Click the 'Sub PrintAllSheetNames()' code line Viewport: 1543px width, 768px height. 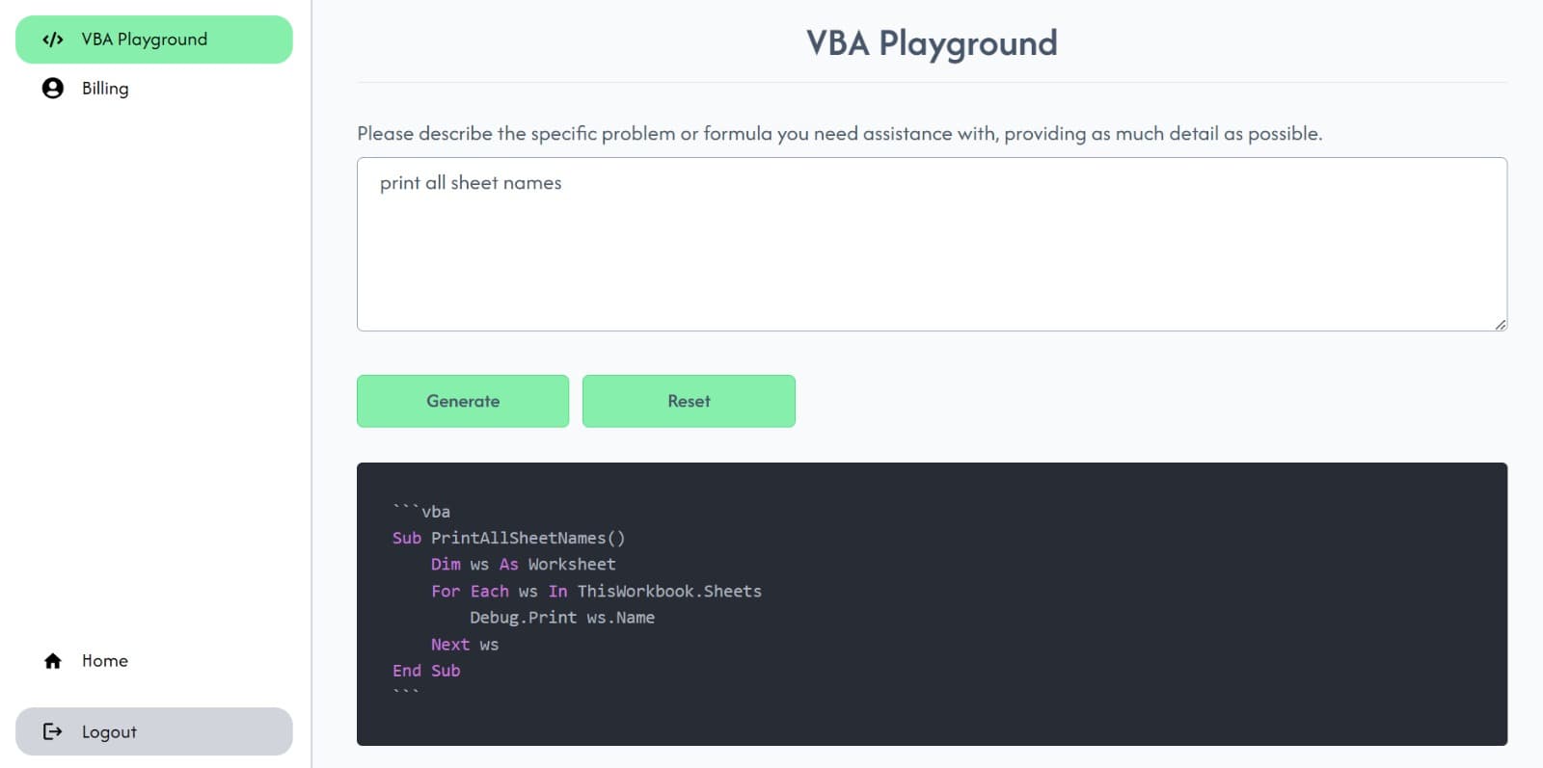point(508,538)
